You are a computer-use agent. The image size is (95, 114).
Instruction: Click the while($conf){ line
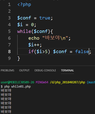coord(35,31)
